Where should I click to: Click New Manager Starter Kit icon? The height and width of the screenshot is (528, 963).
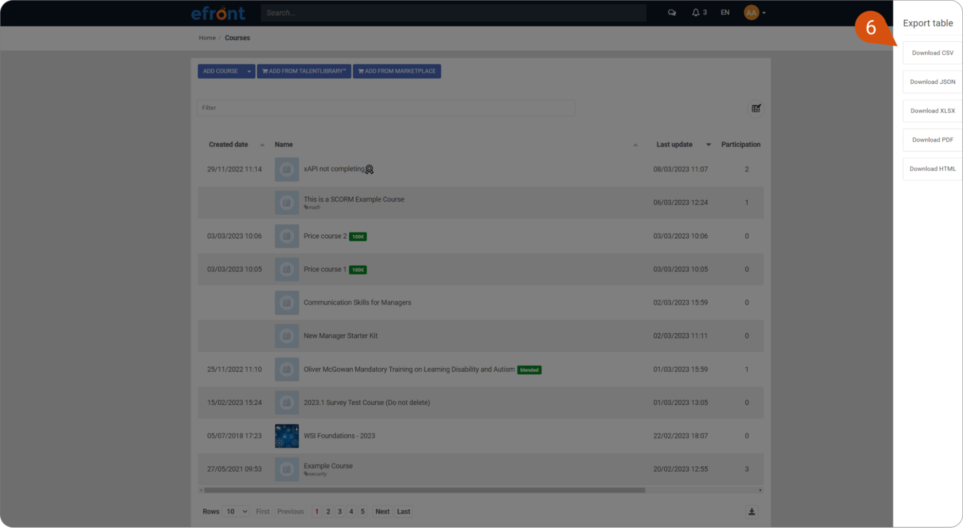tap(287, 336)
